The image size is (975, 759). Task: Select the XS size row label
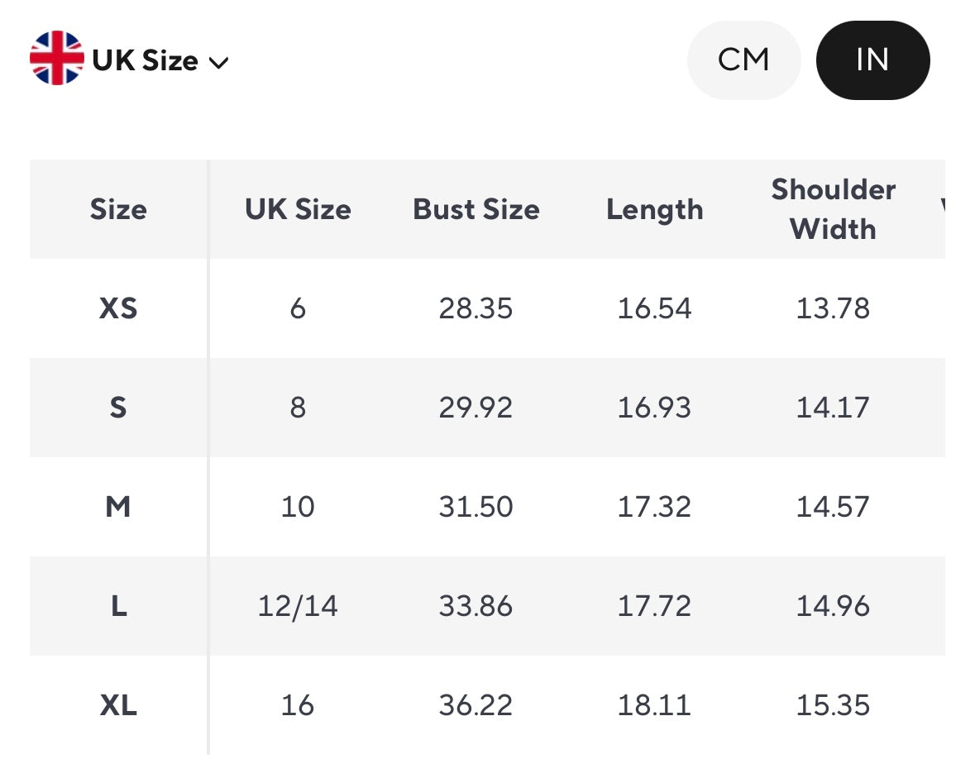118,308
